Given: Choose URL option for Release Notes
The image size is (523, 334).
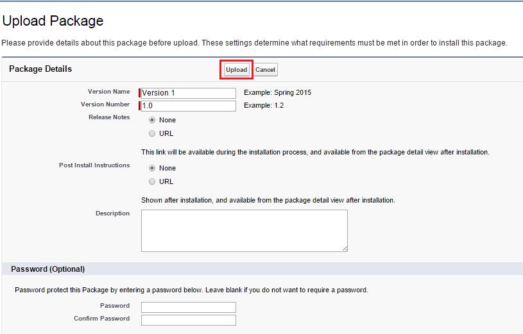Looking at the screenshot, I should click(x=152, y=133).
